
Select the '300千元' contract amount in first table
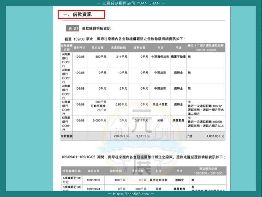(101, 57)
